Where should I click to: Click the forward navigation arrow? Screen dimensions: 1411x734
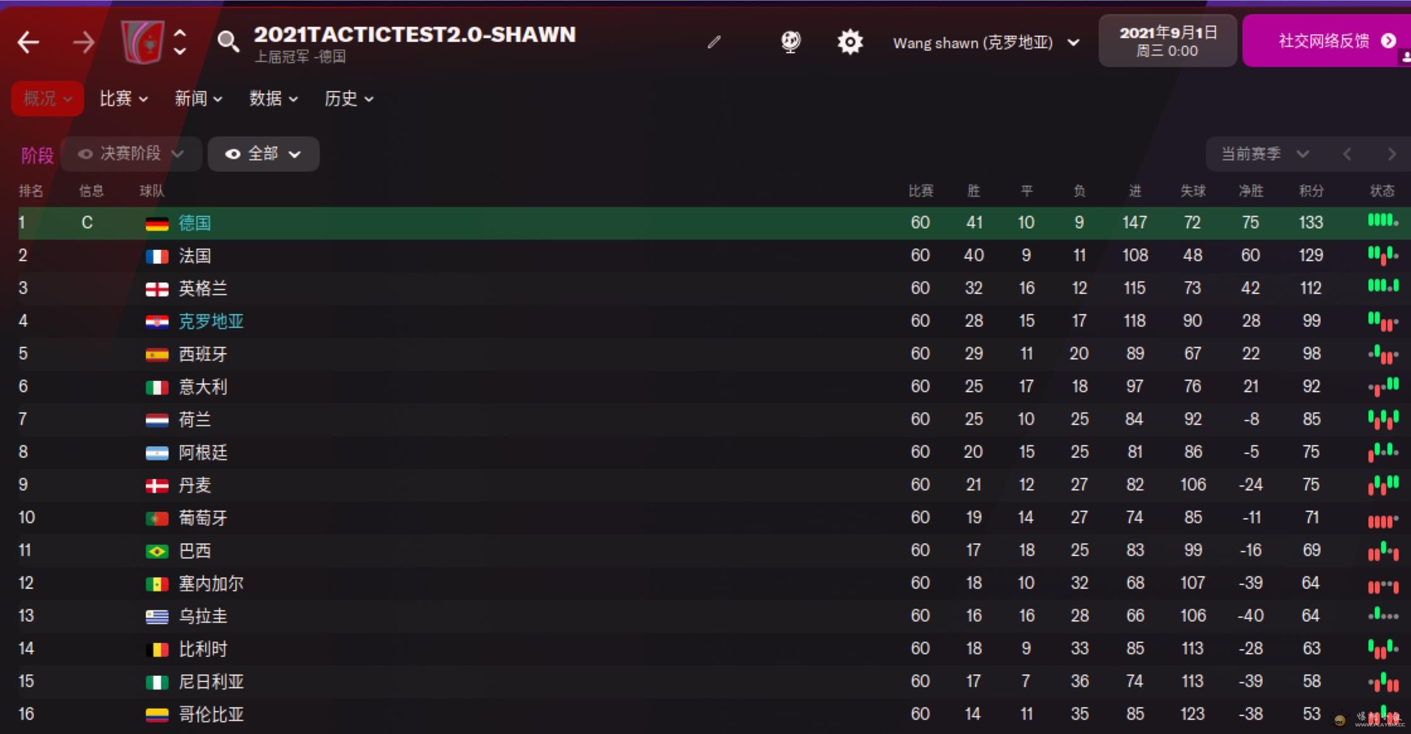click(x=83, y=43)
